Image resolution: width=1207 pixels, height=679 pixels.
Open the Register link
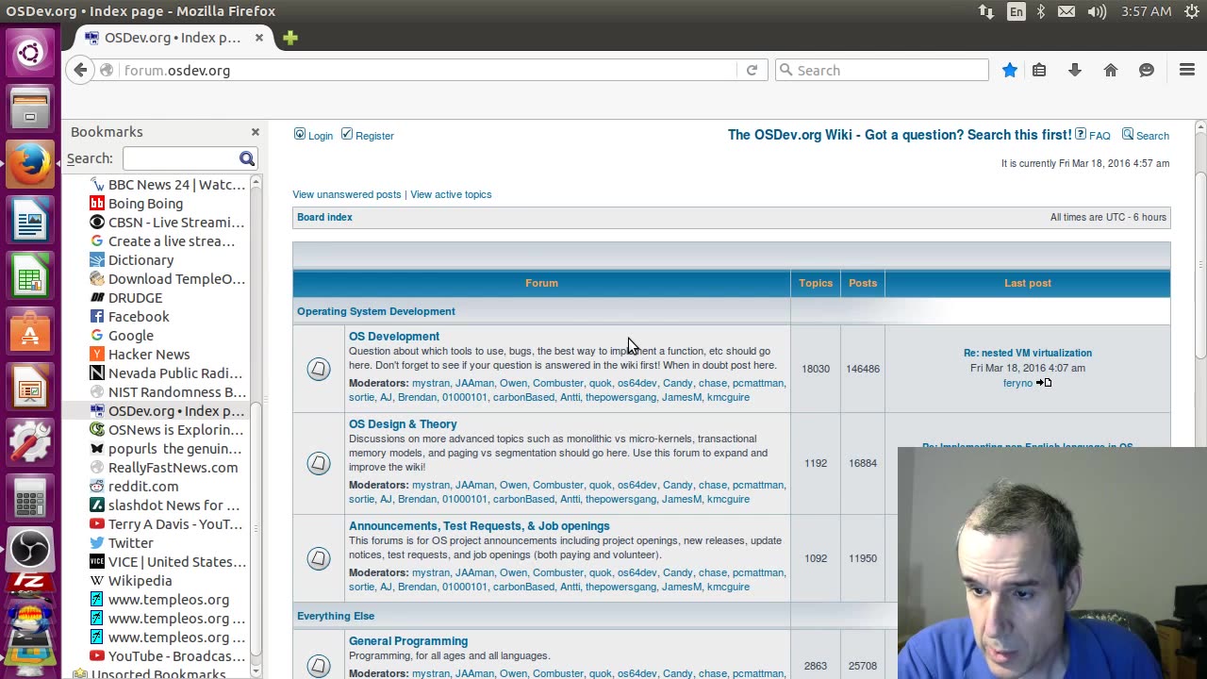click(374, 136)
